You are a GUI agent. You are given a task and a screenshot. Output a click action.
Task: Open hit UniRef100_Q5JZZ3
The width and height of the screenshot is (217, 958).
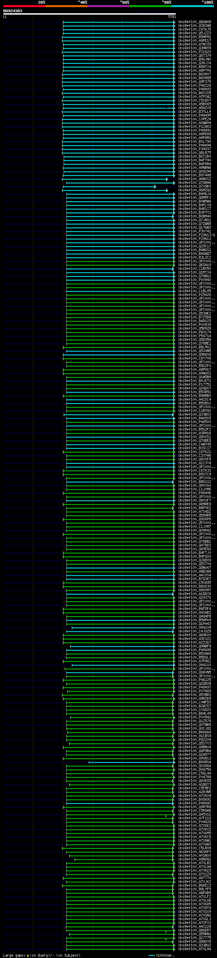tap(195, 33)
